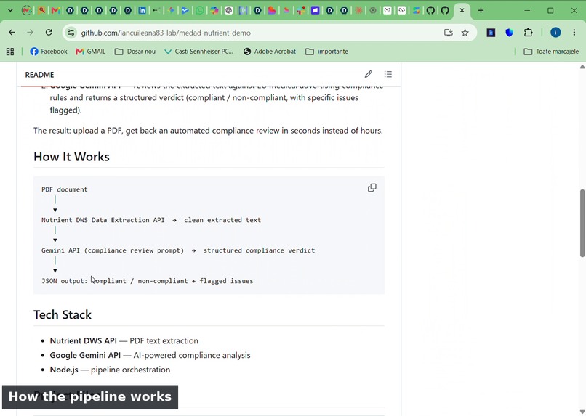Switch to the ChatGPT tab
Image resolution: width=586 pixels, height=416 pixels.
(x=229, y=10)
